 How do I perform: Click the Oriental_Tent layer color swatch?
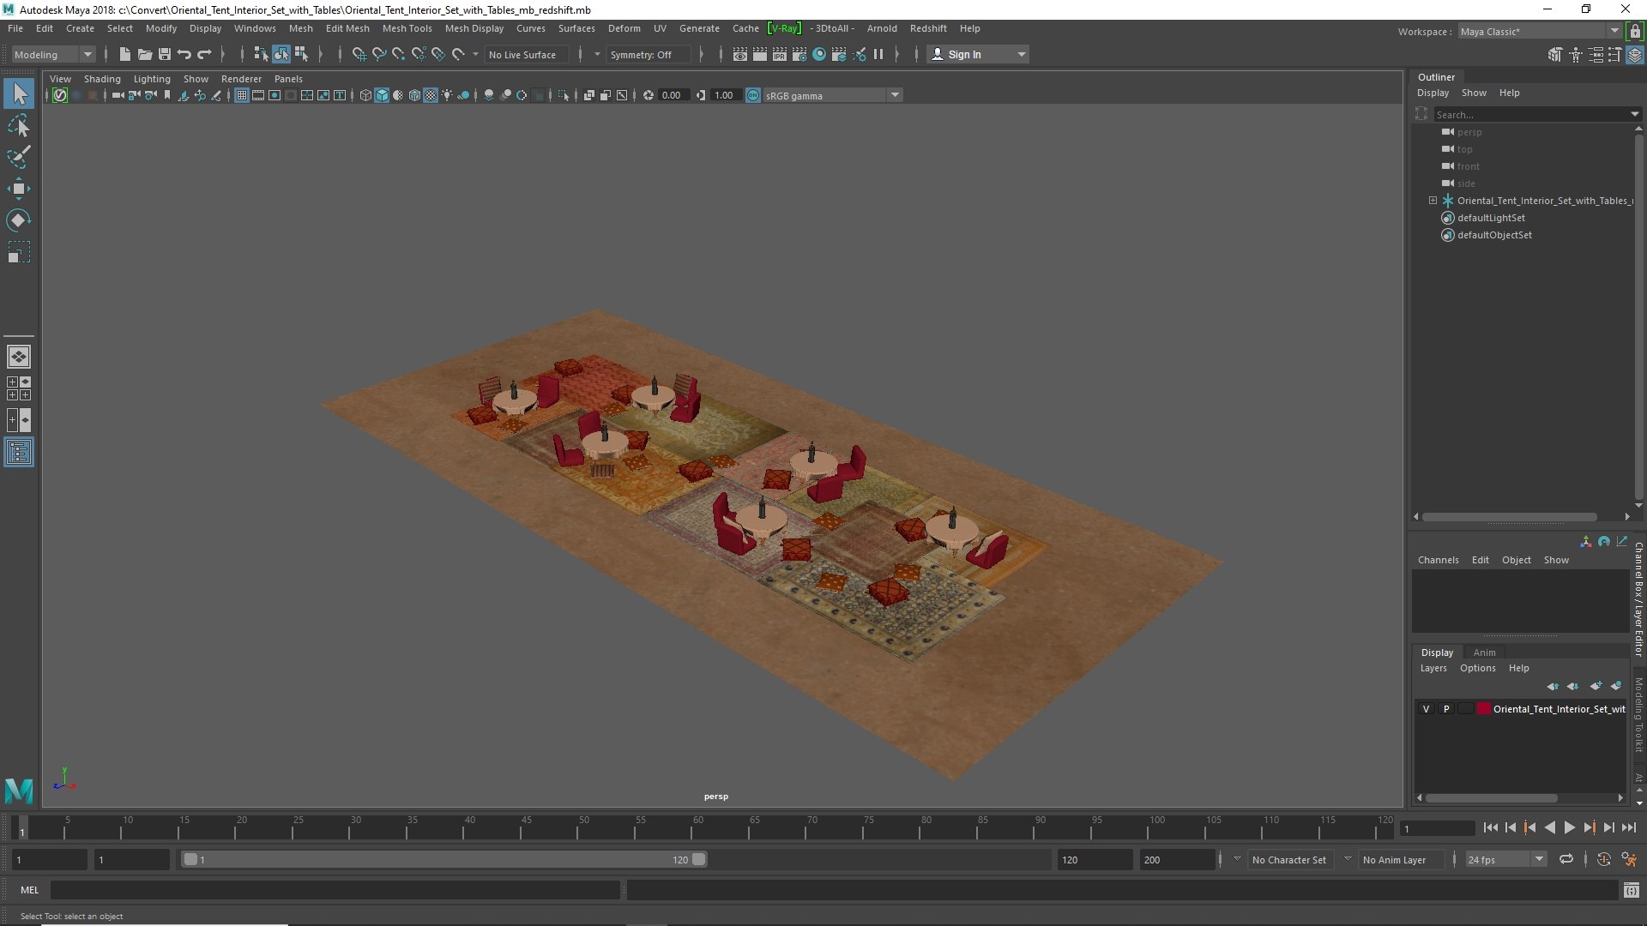(1484, 709)
